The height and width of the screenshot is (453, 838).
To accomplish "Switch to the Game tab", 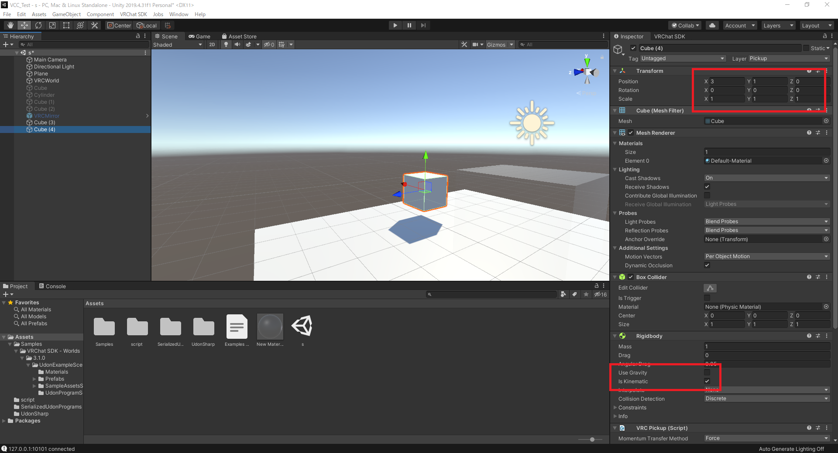I will (199, 37).
